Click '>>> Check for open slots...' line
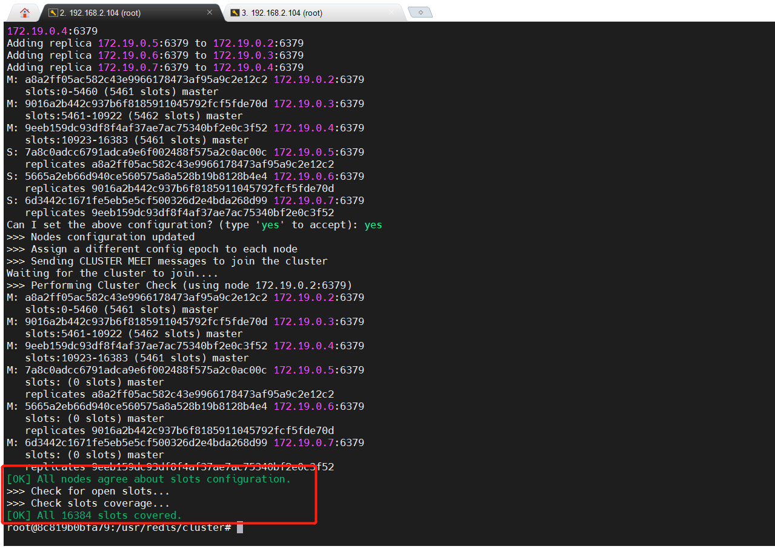Screen dimensions: 775x549 (x=88, y=491)
